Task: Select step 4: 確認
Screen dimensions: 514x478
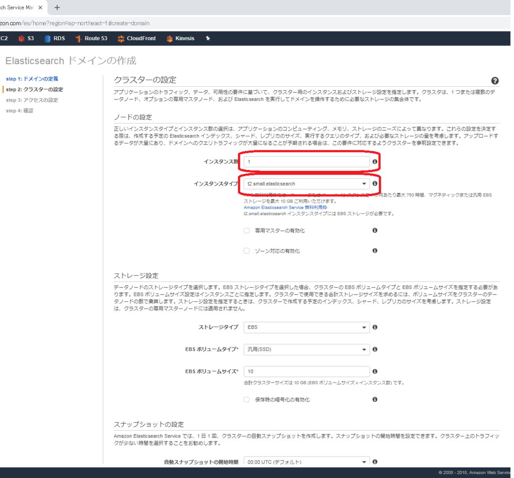Action: click(x=20, y=110)
